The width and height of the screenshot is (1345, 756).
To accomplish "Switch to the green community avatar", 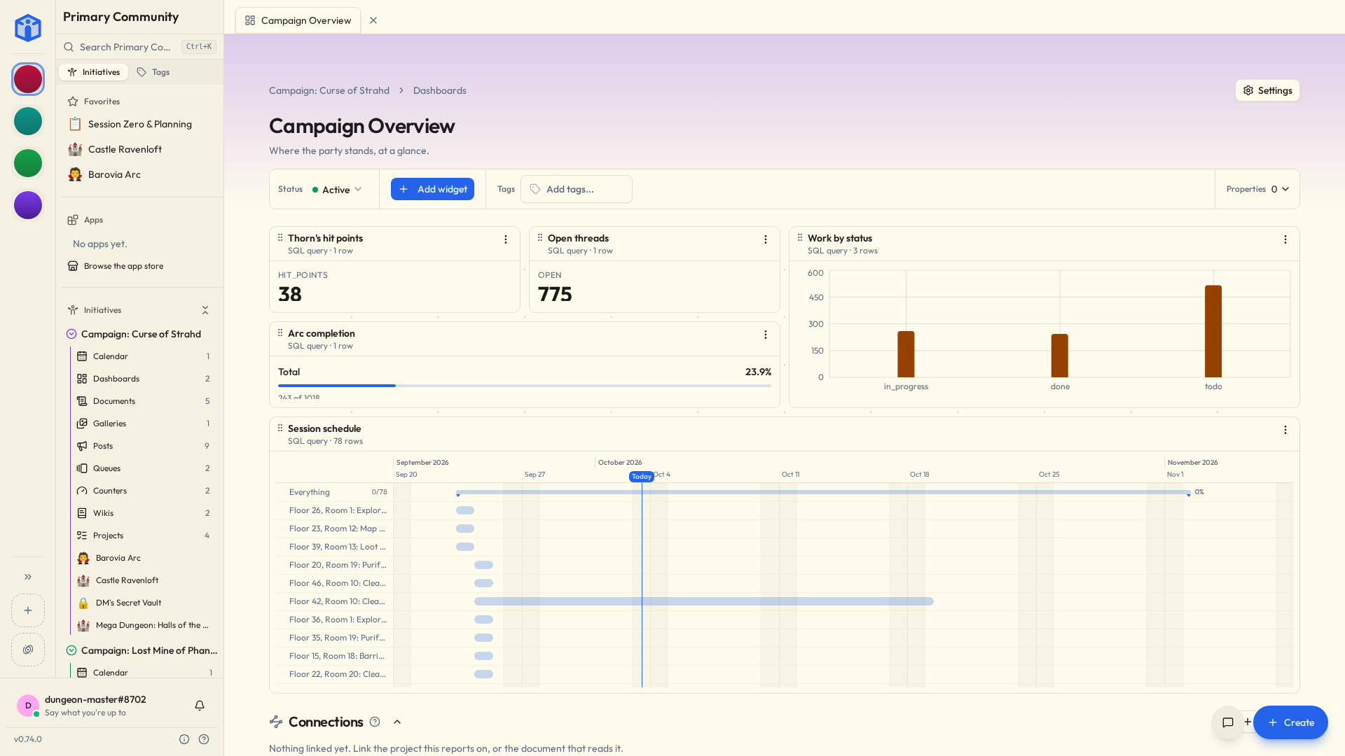I will [28, 163].
